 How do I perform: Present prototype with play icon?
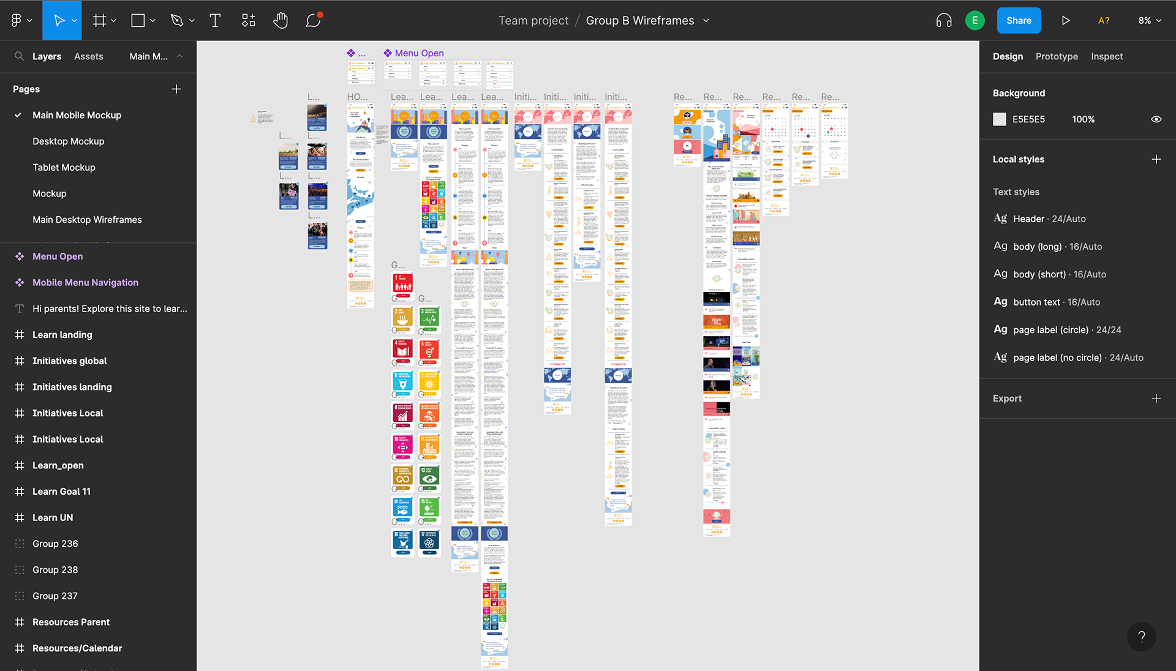coord(1066,21)
